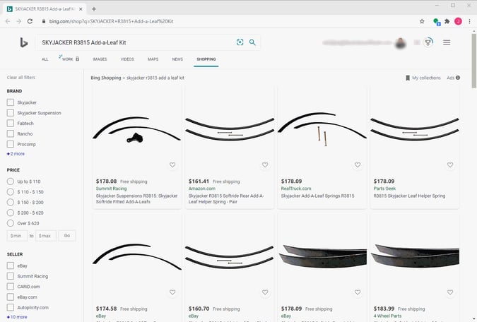The image size is (477, 322).
Task: Click the Bing search text box
Action: (137, 42)
